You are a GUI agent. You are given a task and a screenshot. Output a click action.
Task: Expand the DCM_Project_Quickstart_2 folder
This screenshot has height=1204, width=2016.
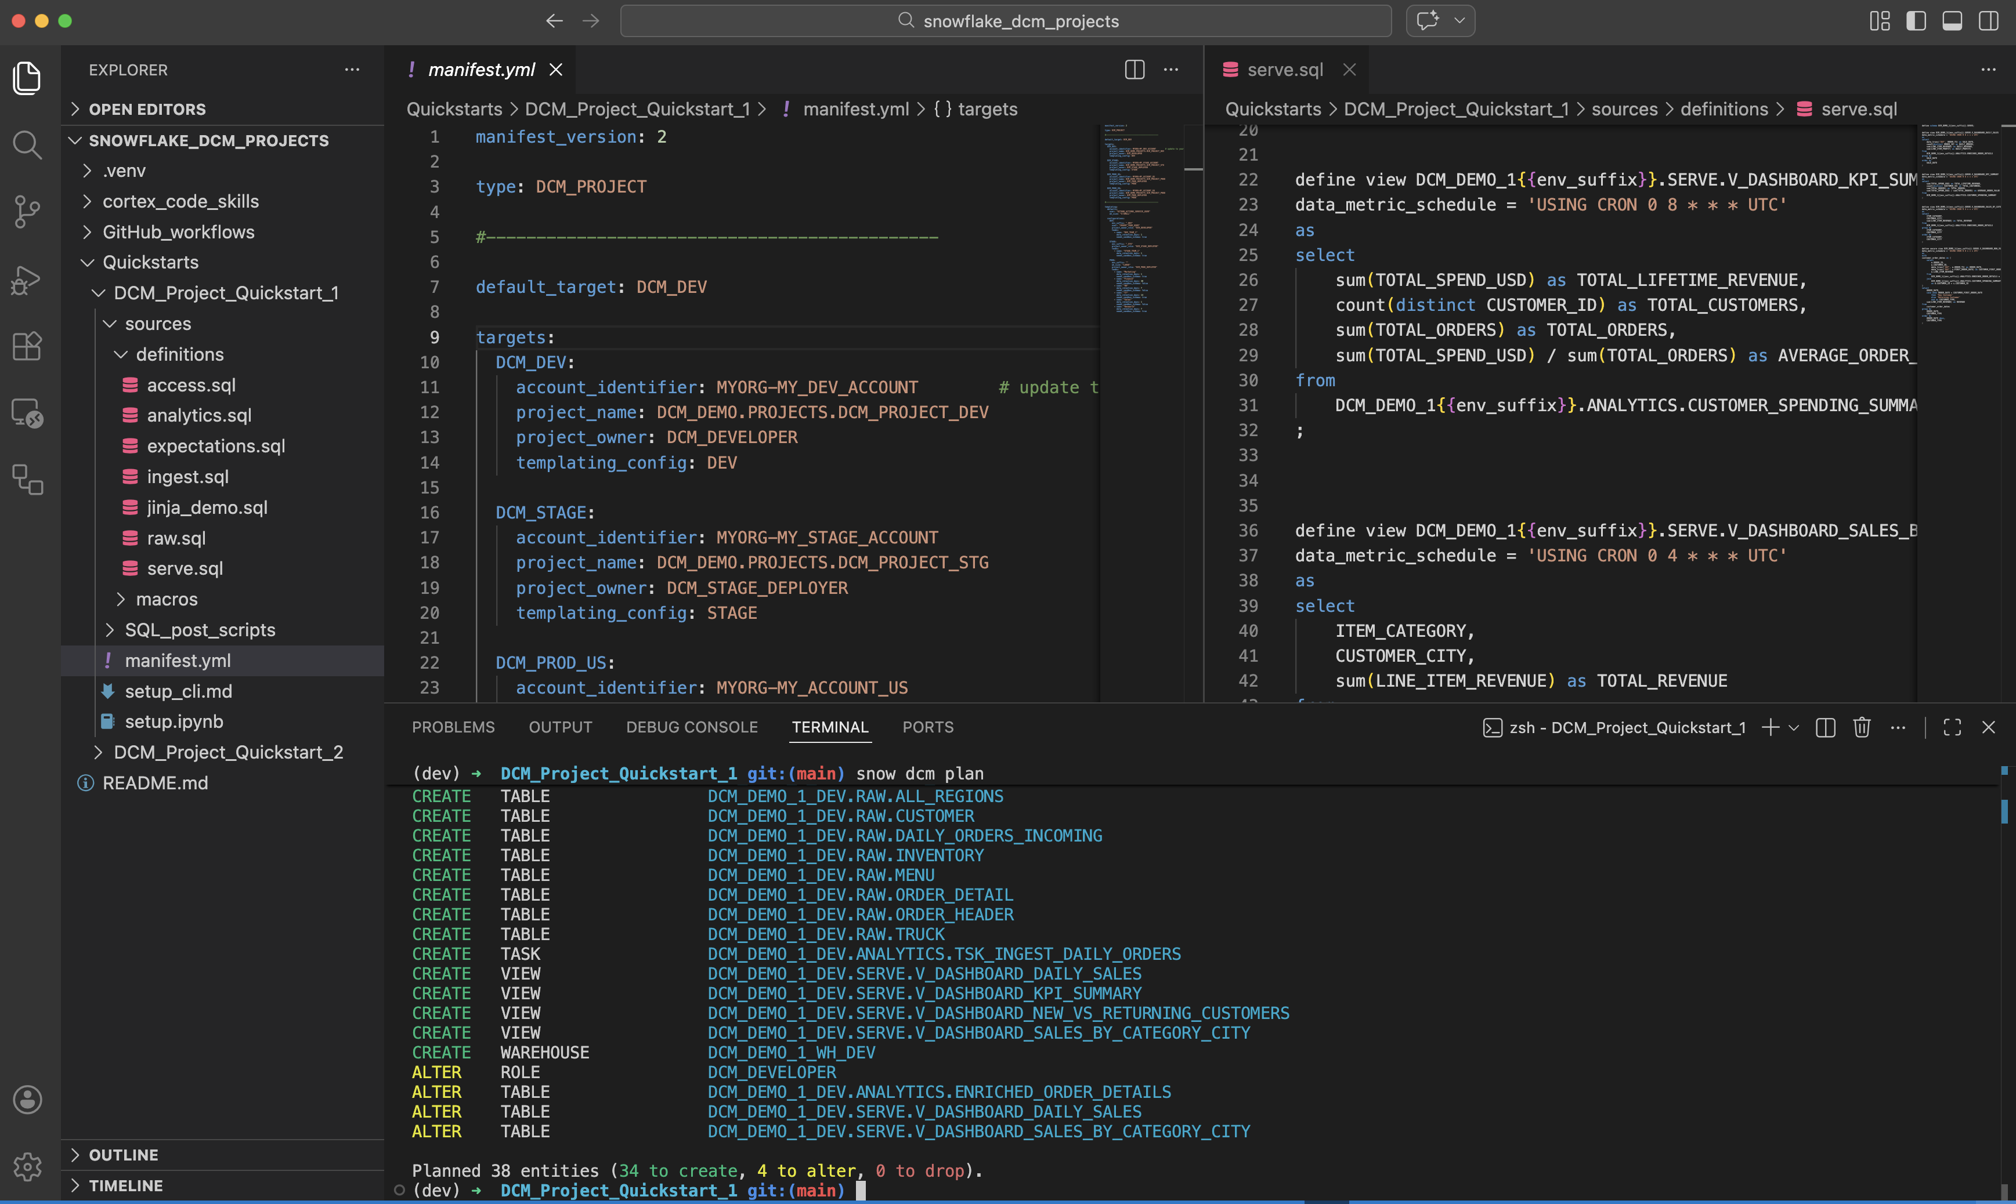pyautogui.click(x=227, y=752)
